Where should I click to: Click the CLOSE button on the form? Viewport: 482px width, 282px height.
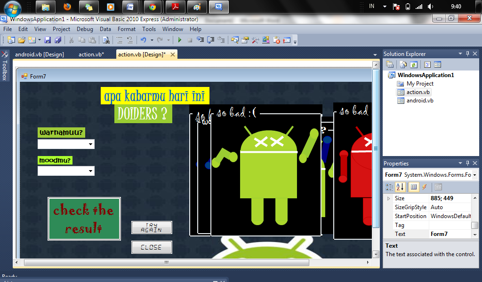(152, 247)
